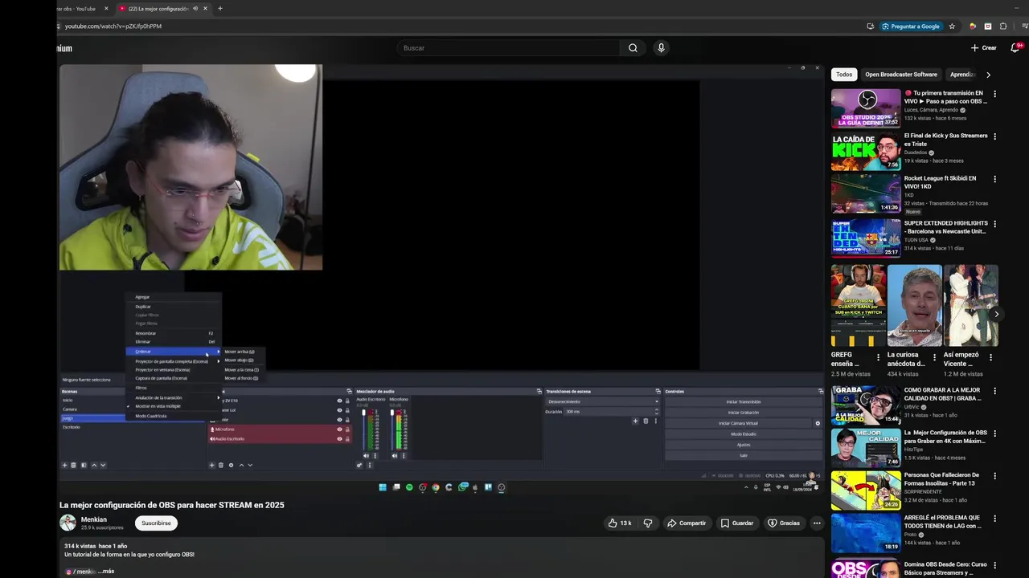The image size is (1029, 578).
Task: Toggle lock icon for Audio Escritorio source
Action: point(347,439)
